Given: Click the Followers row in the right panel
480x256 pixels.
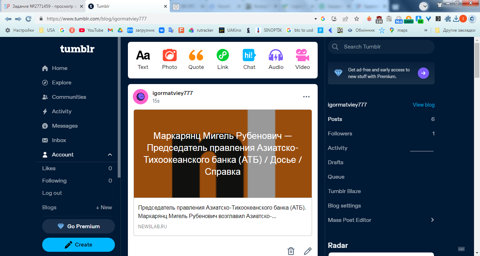Looking at the screenshot, I should 381,134.
